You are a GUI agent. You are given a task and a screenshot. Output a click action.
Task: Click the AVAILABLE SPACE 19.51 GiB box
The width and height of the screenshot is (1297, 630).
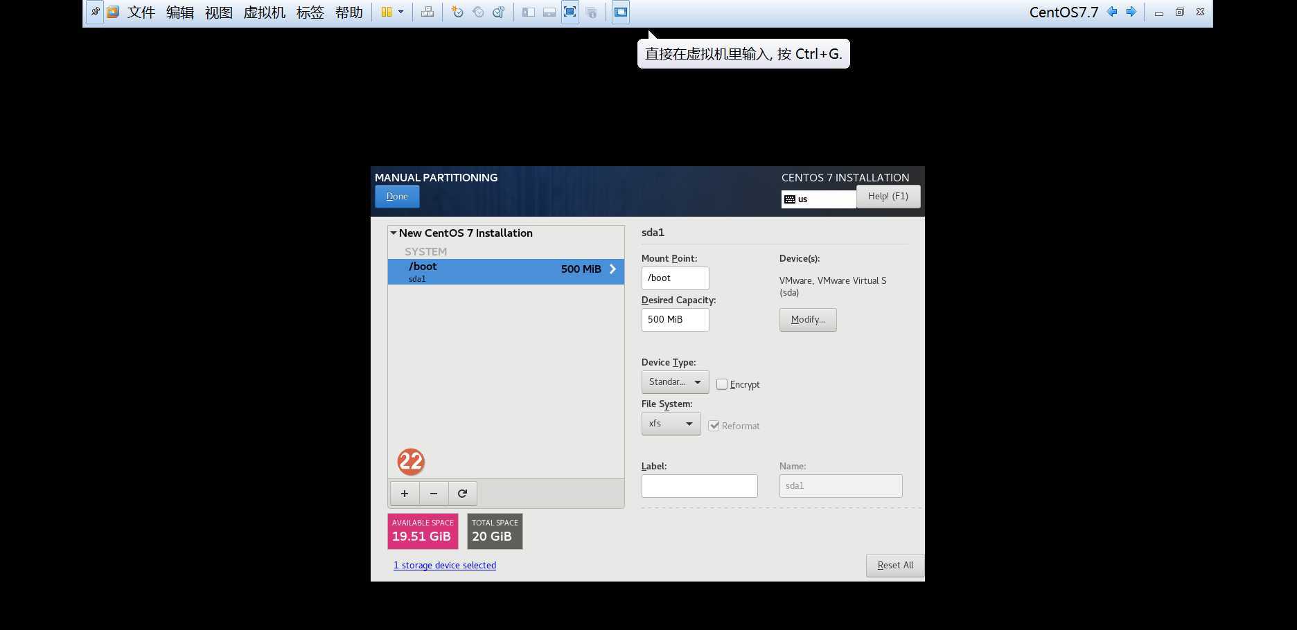pyautogui.click(x=423, y=531)
